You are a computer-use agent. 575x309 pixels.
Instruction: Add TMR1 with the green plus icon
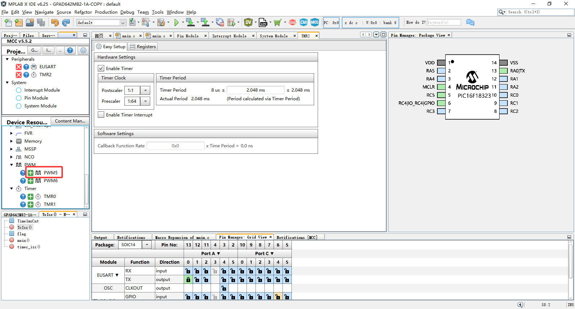(31, 204)
